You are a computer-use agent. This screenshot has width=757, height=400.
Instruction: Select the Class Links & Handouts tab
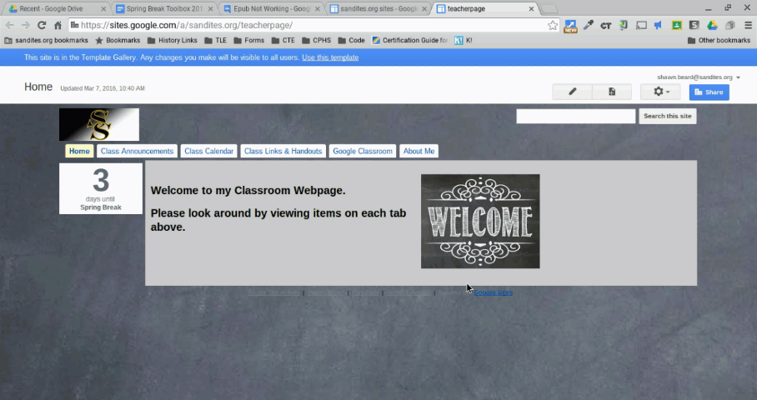point(283,151)
